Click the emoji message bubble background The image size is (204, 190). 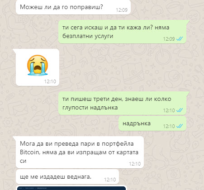[x=38, y=67]
